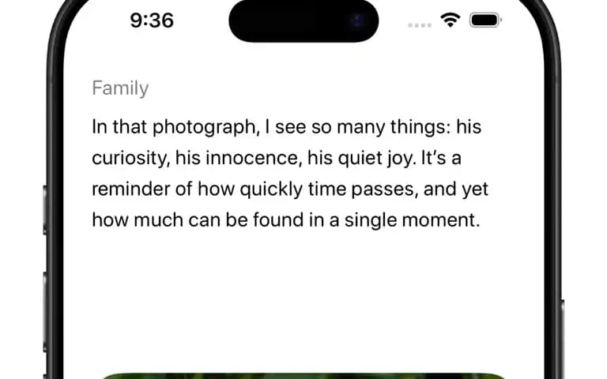Click the phone's upper left side button

click(45, 209)
